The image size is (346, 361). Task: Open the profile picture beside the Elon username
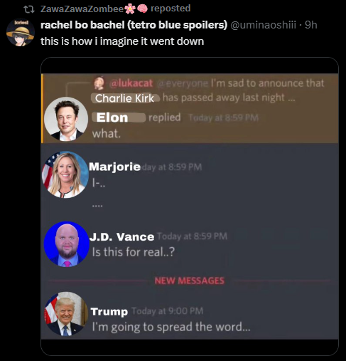66,119
